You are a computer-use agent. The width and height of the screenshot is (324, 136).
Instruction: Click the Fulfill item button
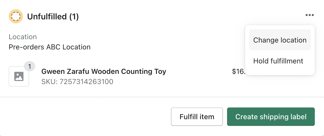(x=197, y=117)
